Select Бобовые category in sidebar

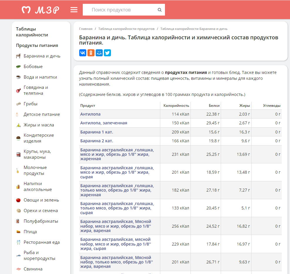point(33,67)
